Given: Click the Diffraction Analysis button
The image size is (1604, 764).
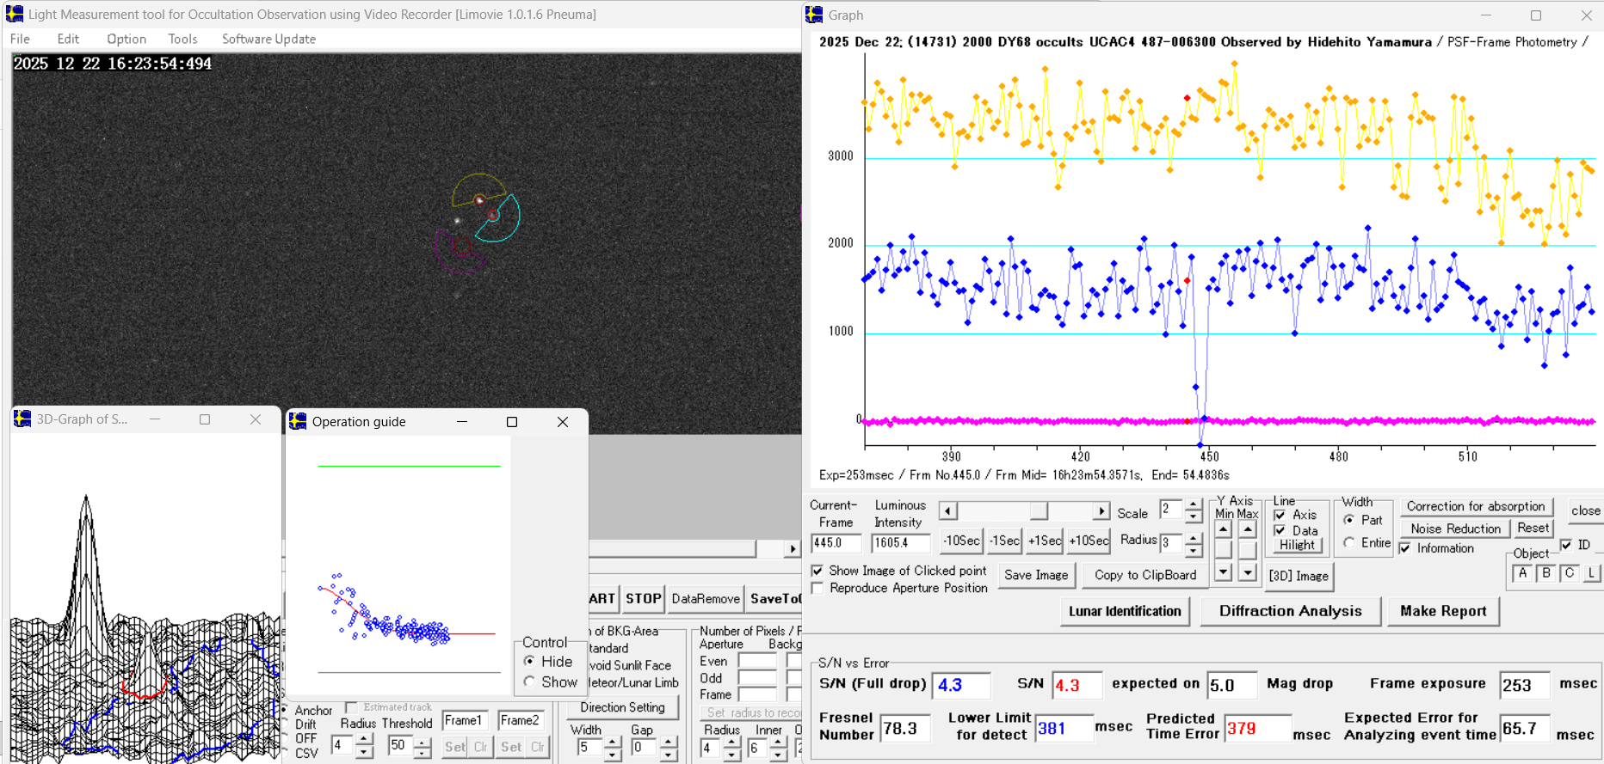Looking at the screenshot, I should pos(1290,611).
